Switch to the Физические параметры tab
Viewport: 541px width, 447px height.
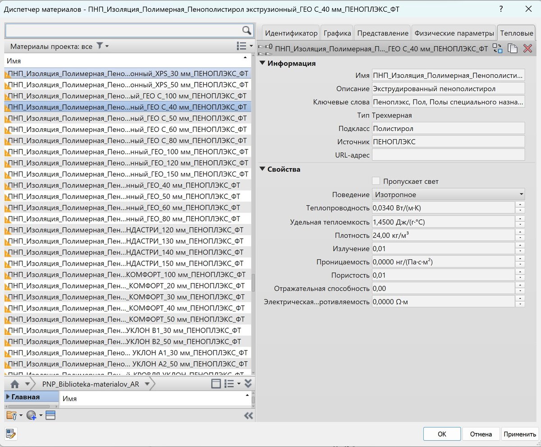[454, 33]
